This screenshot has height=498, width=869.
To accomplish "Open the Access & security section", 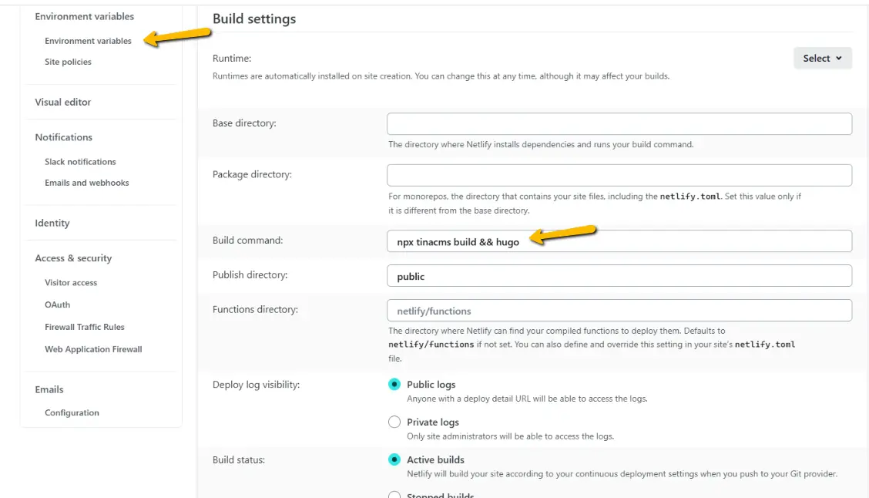I will (72, 257).
